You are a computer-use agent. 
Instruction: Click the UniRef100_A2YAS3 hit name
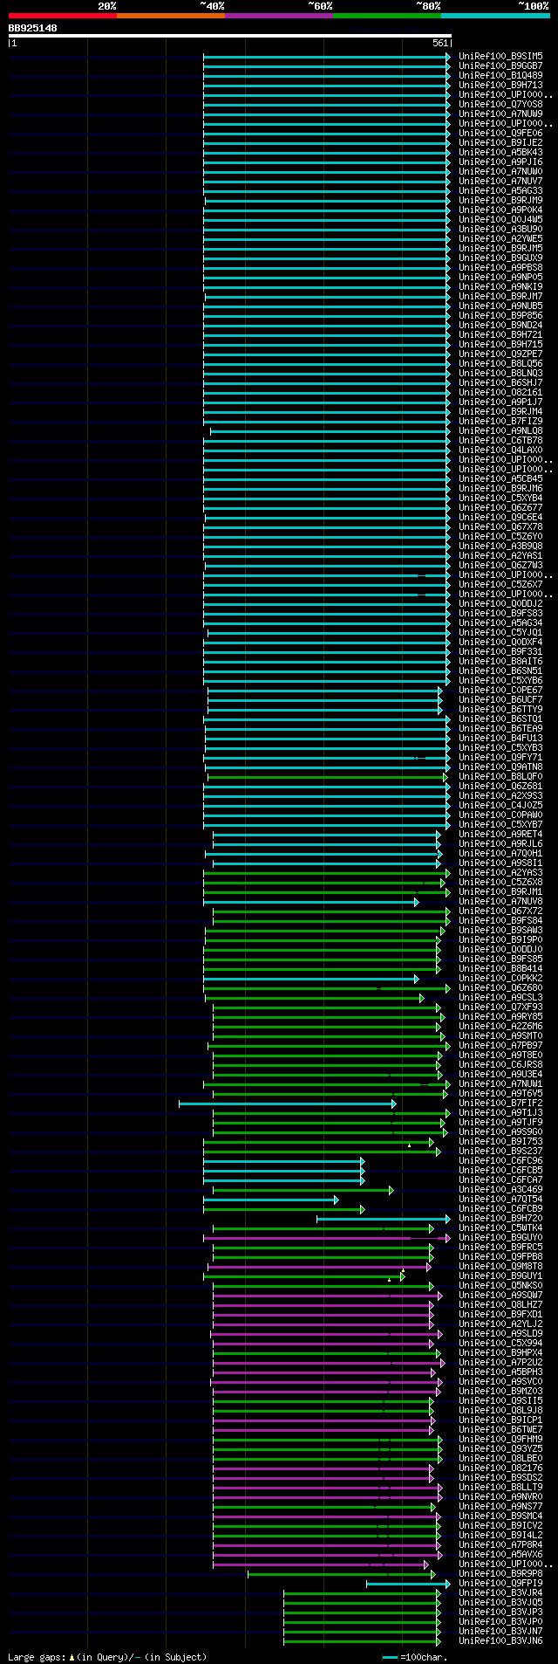tap(500, 872)
